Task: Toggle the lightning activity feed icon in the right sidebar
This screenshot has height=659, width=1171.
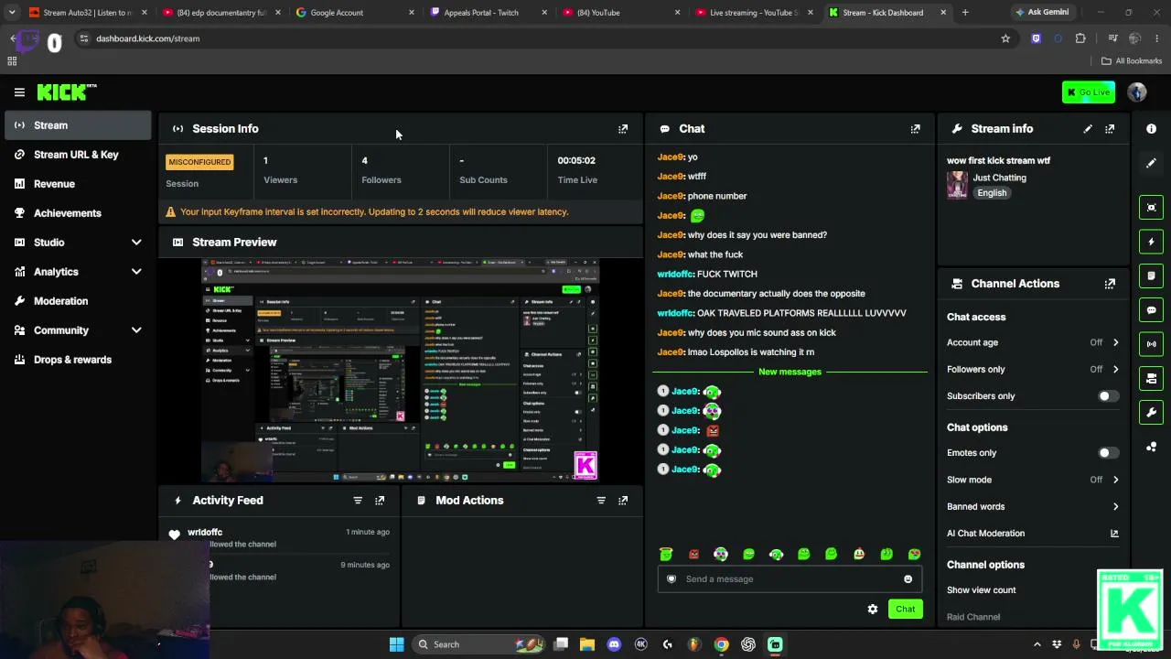Action: point(1151,242)
